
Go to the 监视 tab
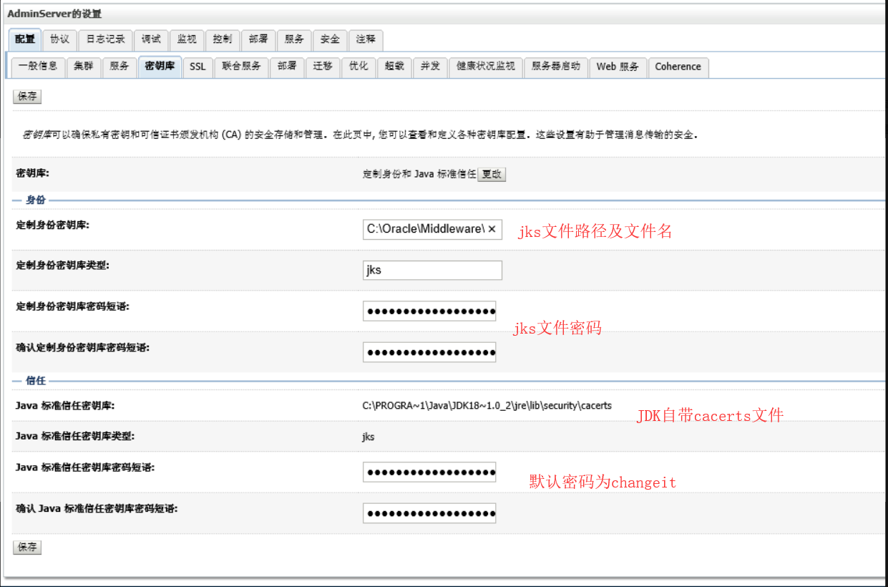pos(187,39)
